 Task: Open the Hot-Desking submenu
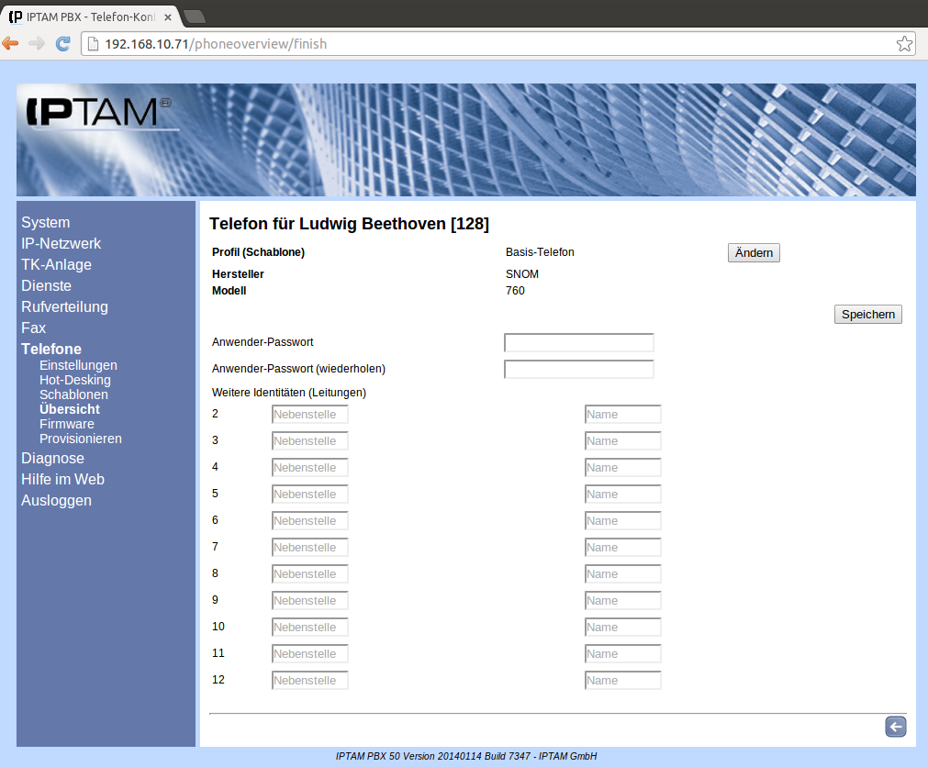(75, 380)
